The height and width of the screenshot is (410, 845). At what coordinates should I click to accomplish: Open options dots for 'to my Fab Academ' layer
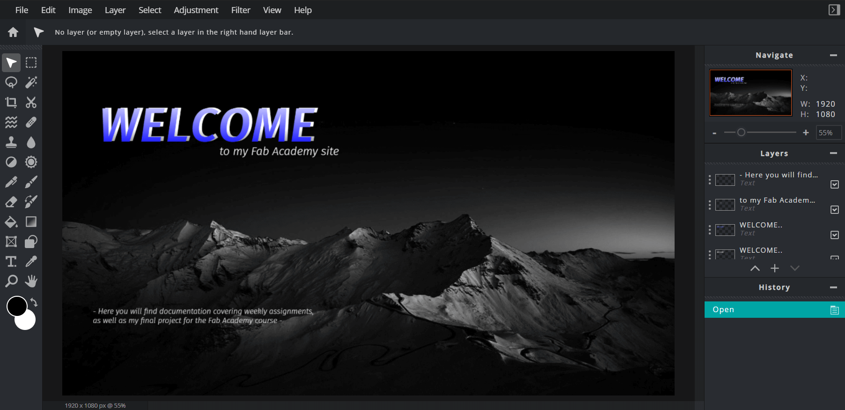point(710,205)
